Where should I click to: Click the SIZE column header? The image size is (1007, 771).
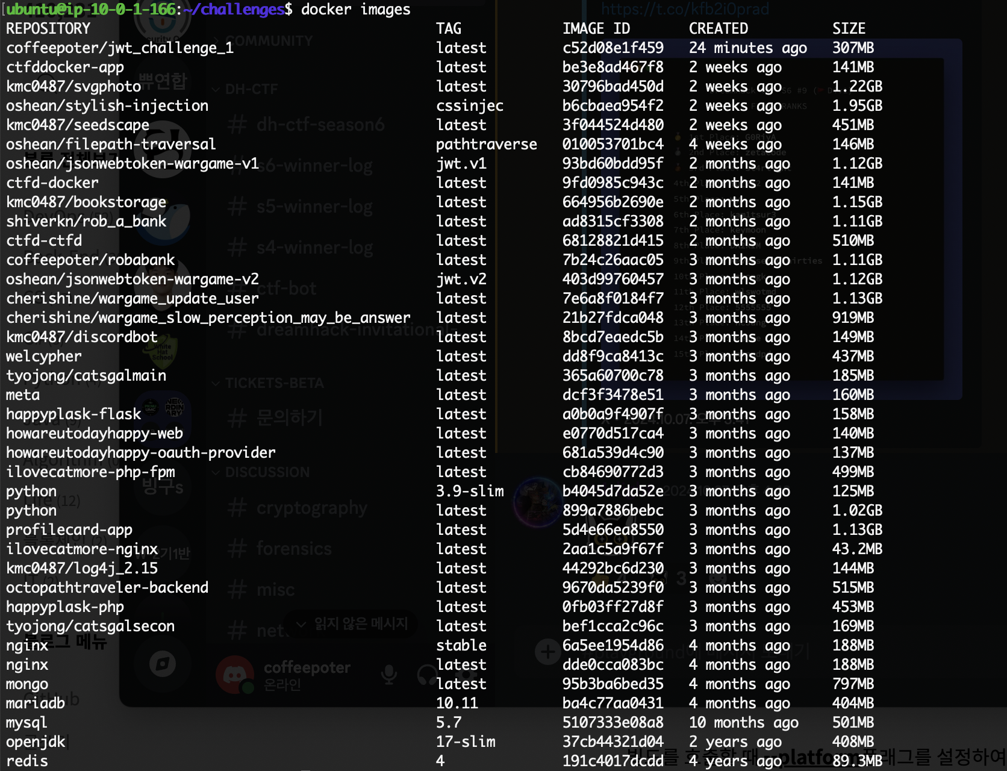tap(849, 29)
